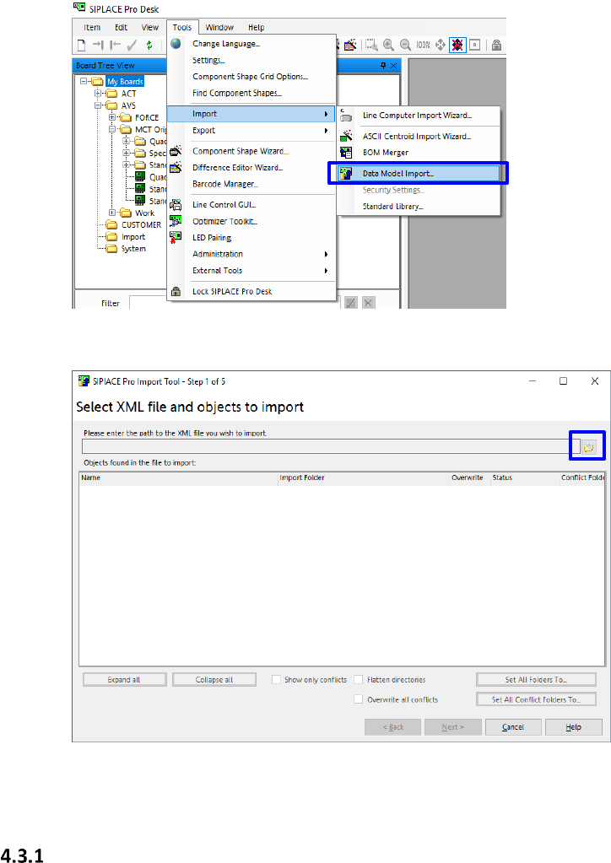Expand the ACT folder node
611x863 pixels.
[98, 94]
